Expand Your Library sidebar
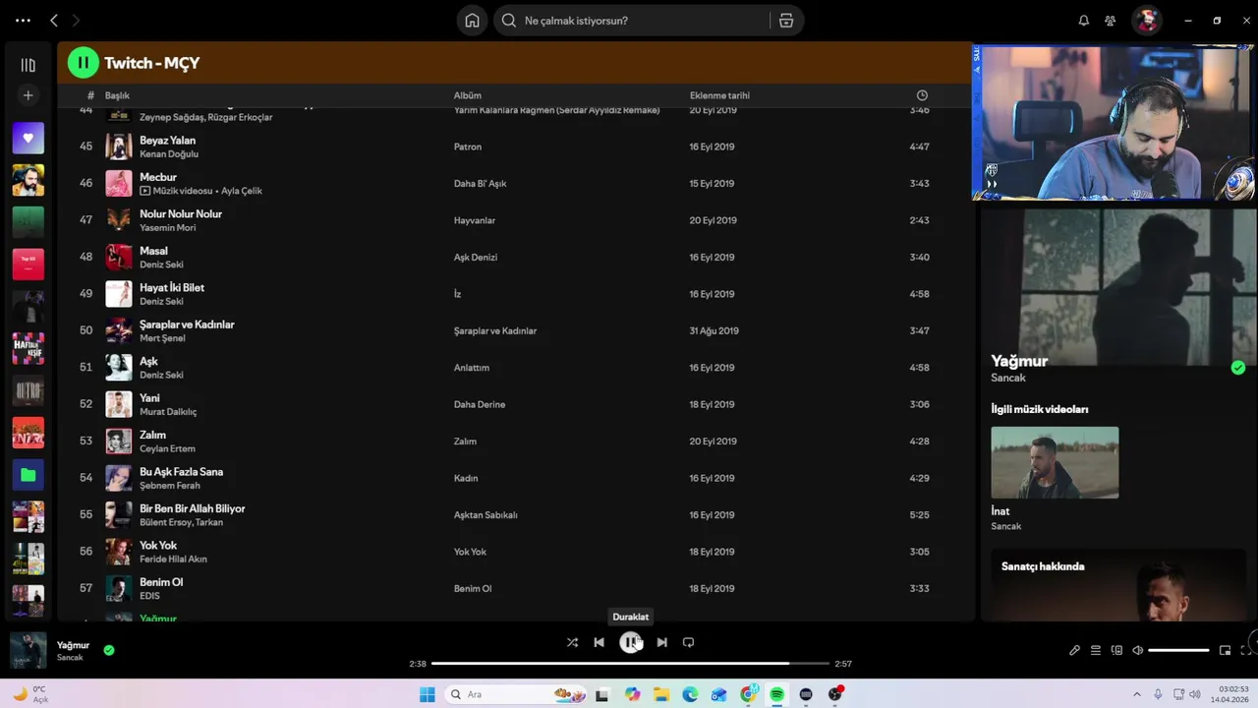This screenshot has width=1258, height=708. pyautogui.click(x=29, y=65)
